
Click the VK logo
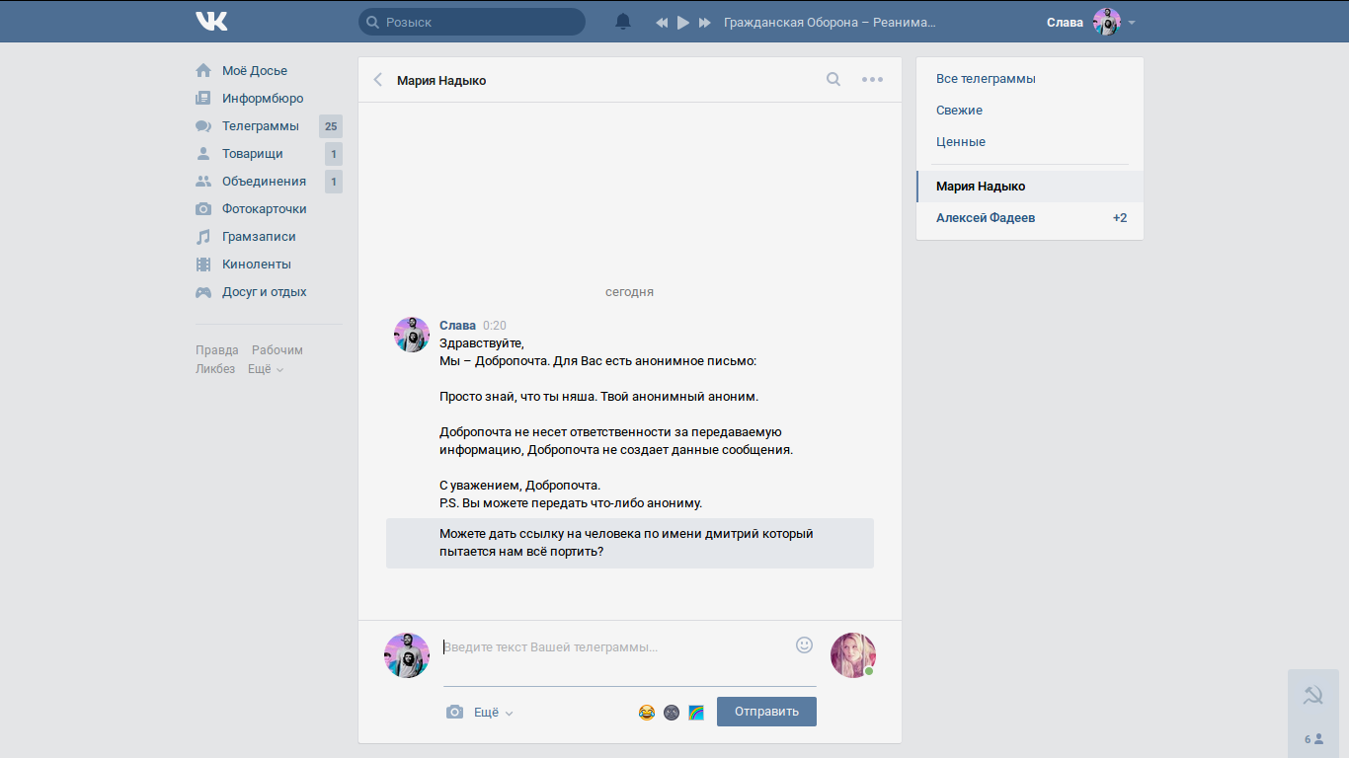click(x=211, y=22)
